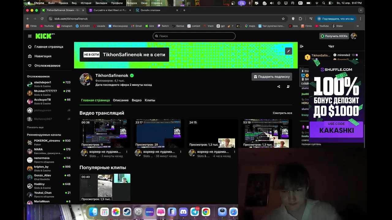This screenshot has width=392, height=220.
Task: Switch to Описание tab
Action: [121, 100]
